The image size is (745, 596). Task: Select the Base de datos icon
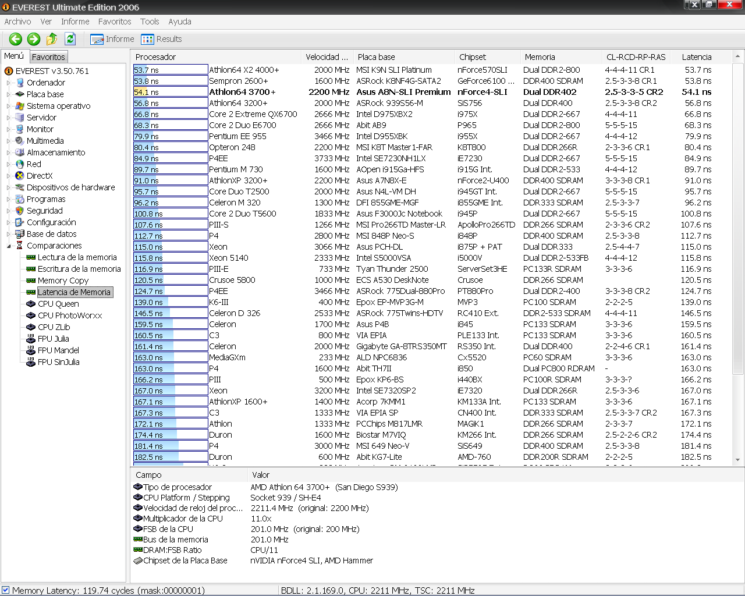click(20, 234)
